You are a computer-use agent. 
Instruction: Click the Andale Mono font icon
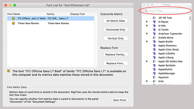pyautogui.click(x=154, y=38)
